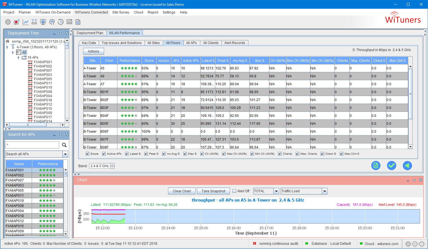This screenshot has width=428, height=249.
Task: Click the round blue back arrow icon
Action: coord(407,166)
